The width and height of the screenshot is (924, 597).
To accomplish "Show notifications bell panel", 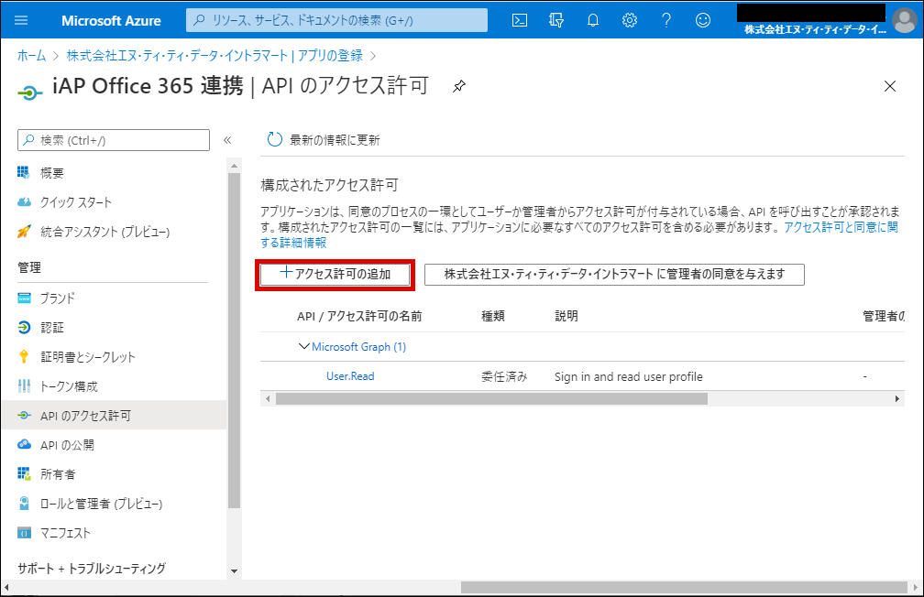I will click(593, 20).
